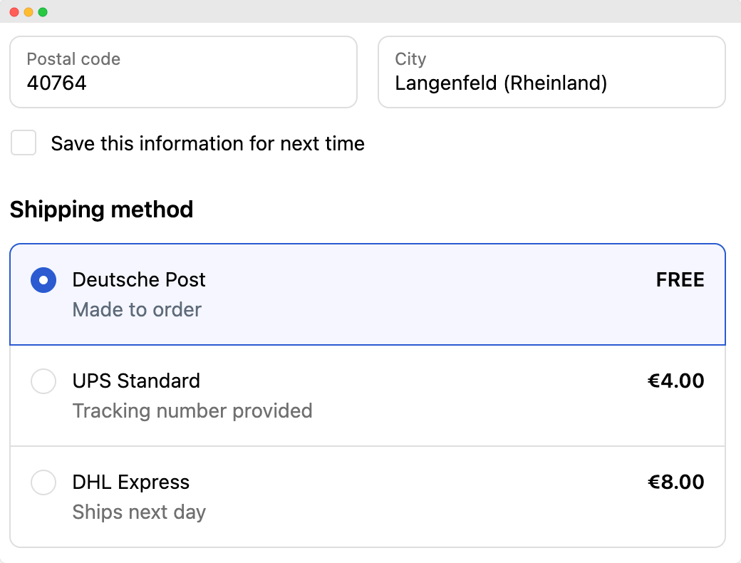Click the 'Save this information for next time' label
Viewport: 741px width, 563px height.
pos(207,143)
